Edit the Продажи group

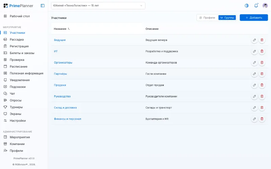click(254, 85)
